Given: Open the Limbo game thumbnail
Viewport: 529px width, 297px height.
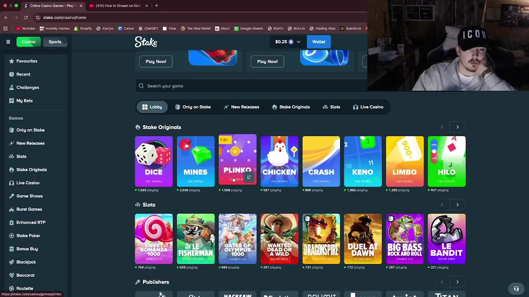Looking at the screenshot, I should [x=405, y=161].
